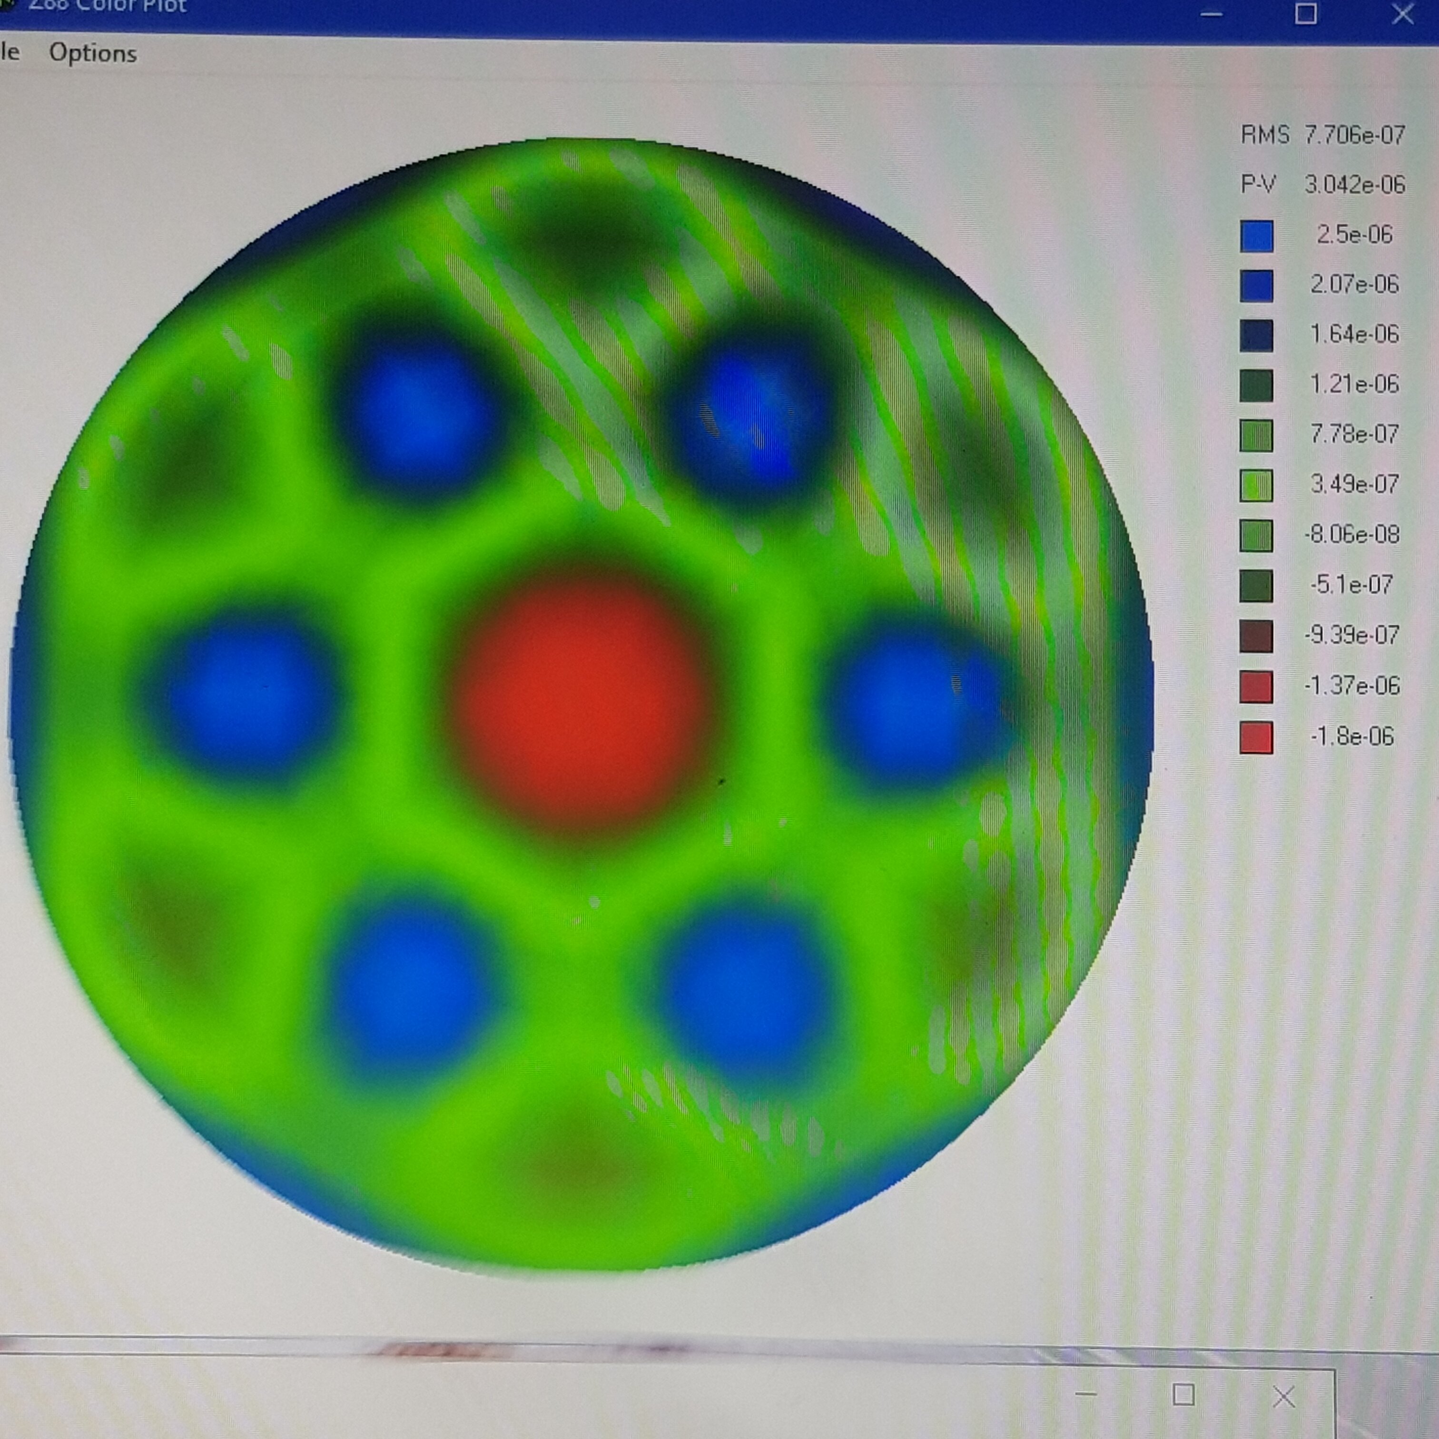Click the P-V 3.042e-06 value

[x=1353, y=184]
